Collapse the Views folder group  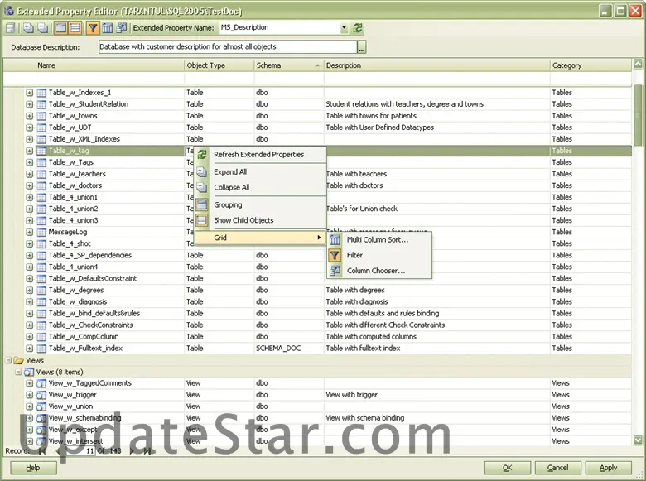pos(7,360)
